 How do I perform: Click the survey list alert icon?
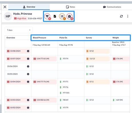pos(62,16)
